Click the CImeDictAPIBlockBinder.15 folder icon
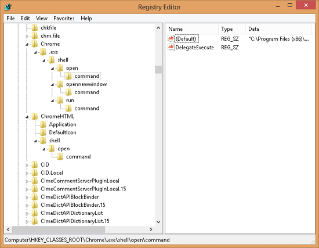Image resolution: width=319 pixels, height=248 pixels. [x=35, y=205]
